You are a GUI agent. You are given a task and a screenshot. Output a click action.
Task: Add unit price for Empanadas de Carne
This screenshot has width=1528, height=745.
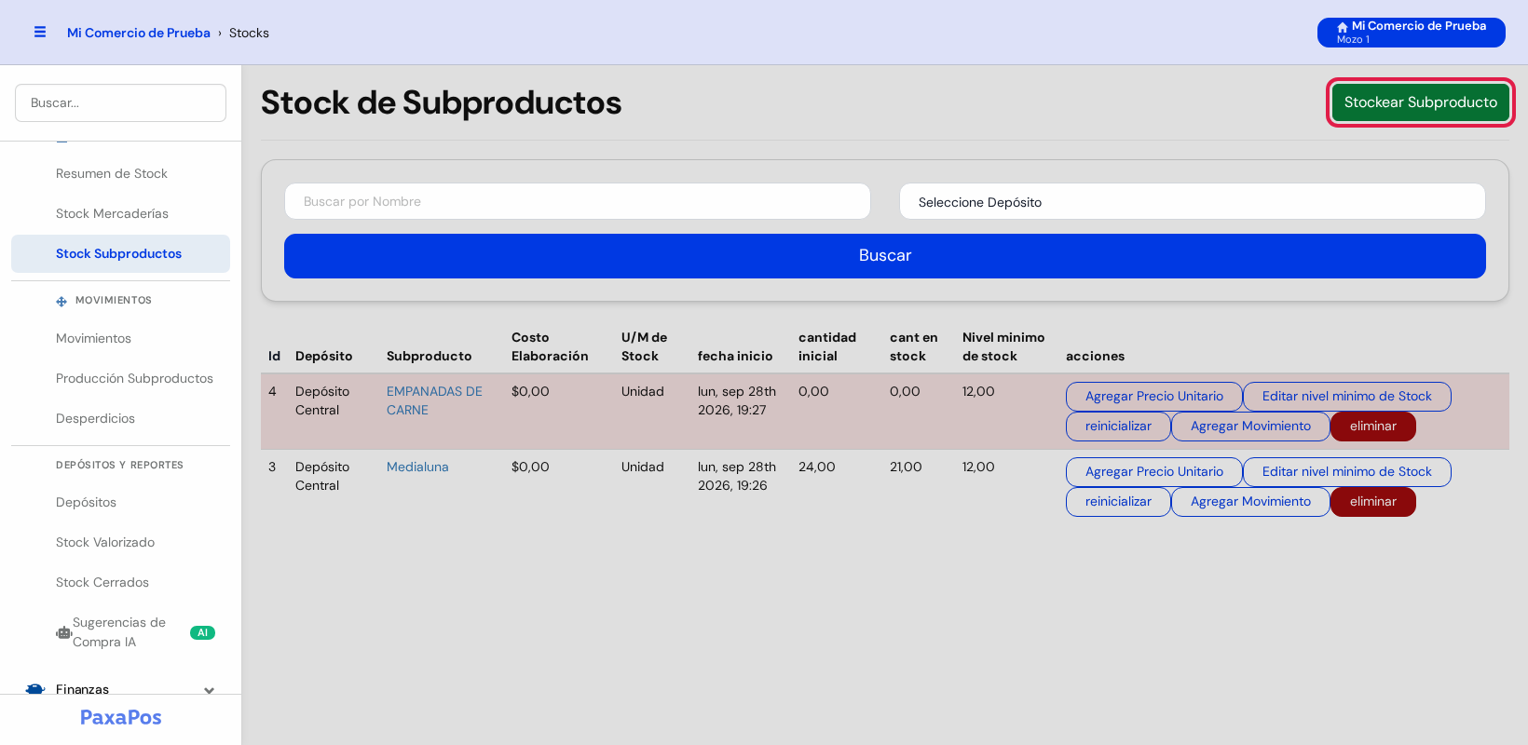[x=1154, y=397]
